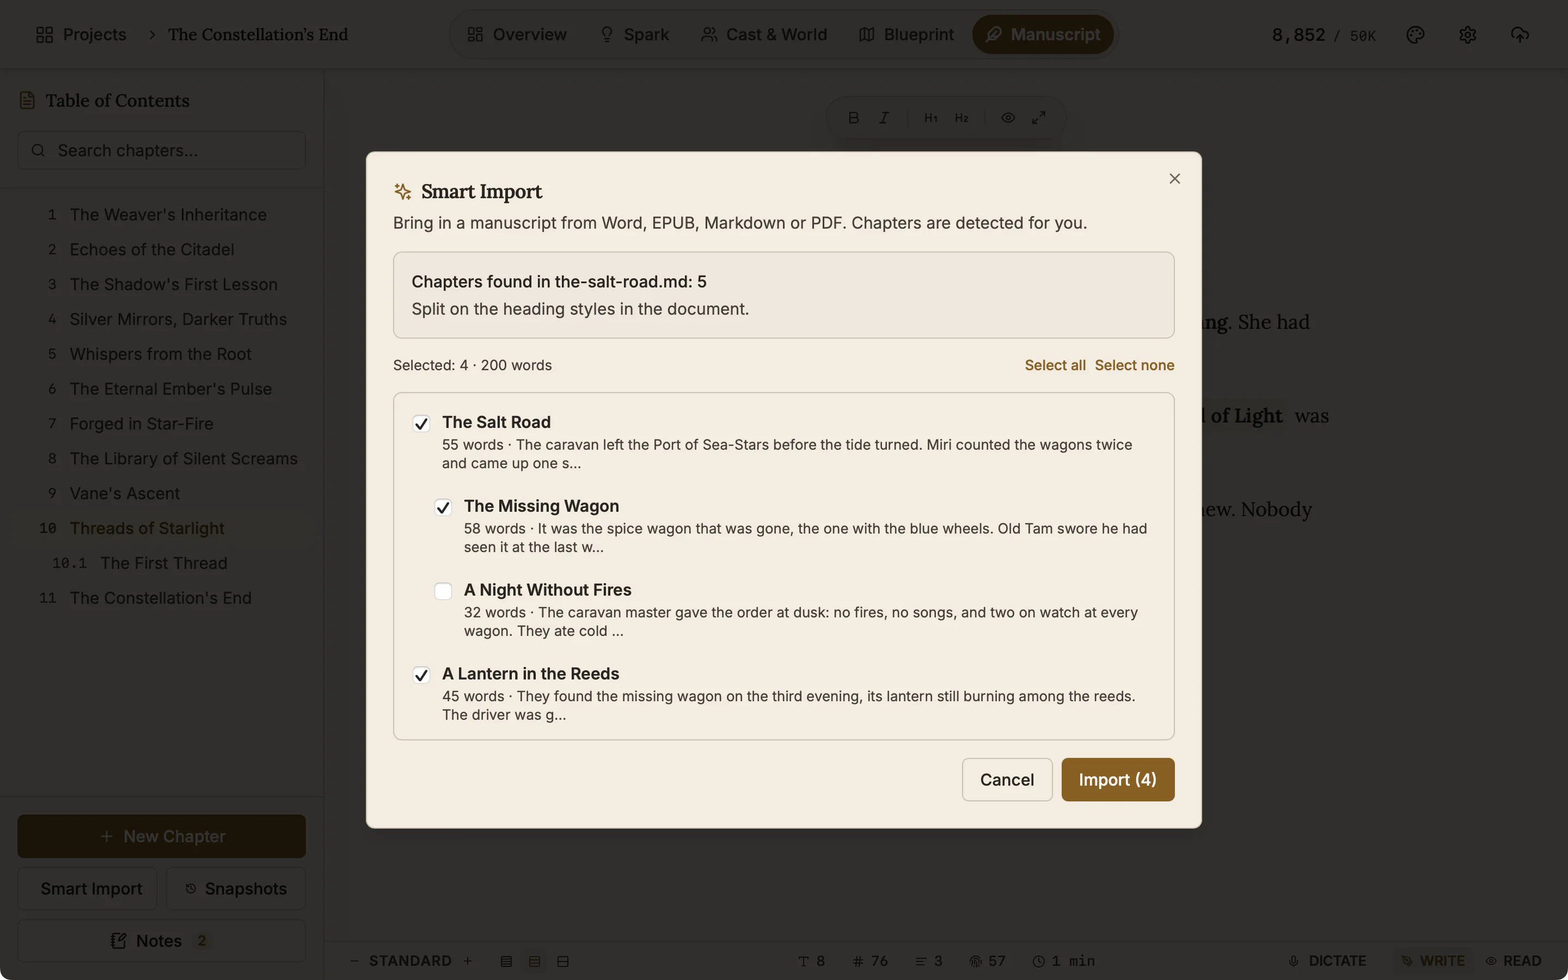The height and width of the screenshot is (980, 1568).
Task: Start DICTATE mode
Action: pos(1327,960)
